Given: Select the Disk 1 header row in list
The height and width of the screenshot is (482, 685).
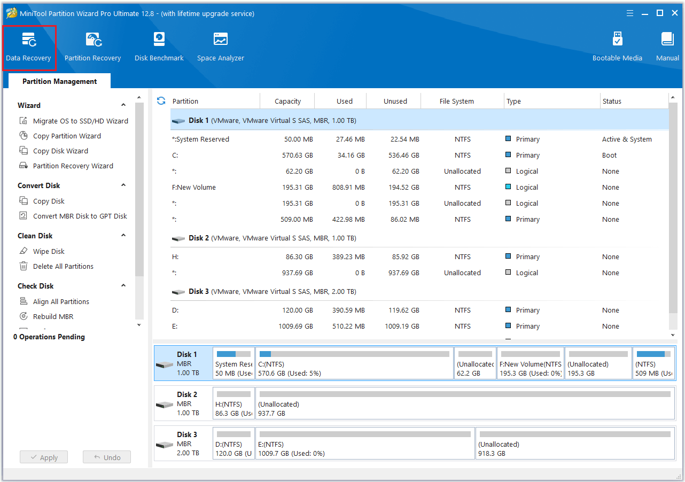Looking at the screenshot, I should tap(419, 120).
